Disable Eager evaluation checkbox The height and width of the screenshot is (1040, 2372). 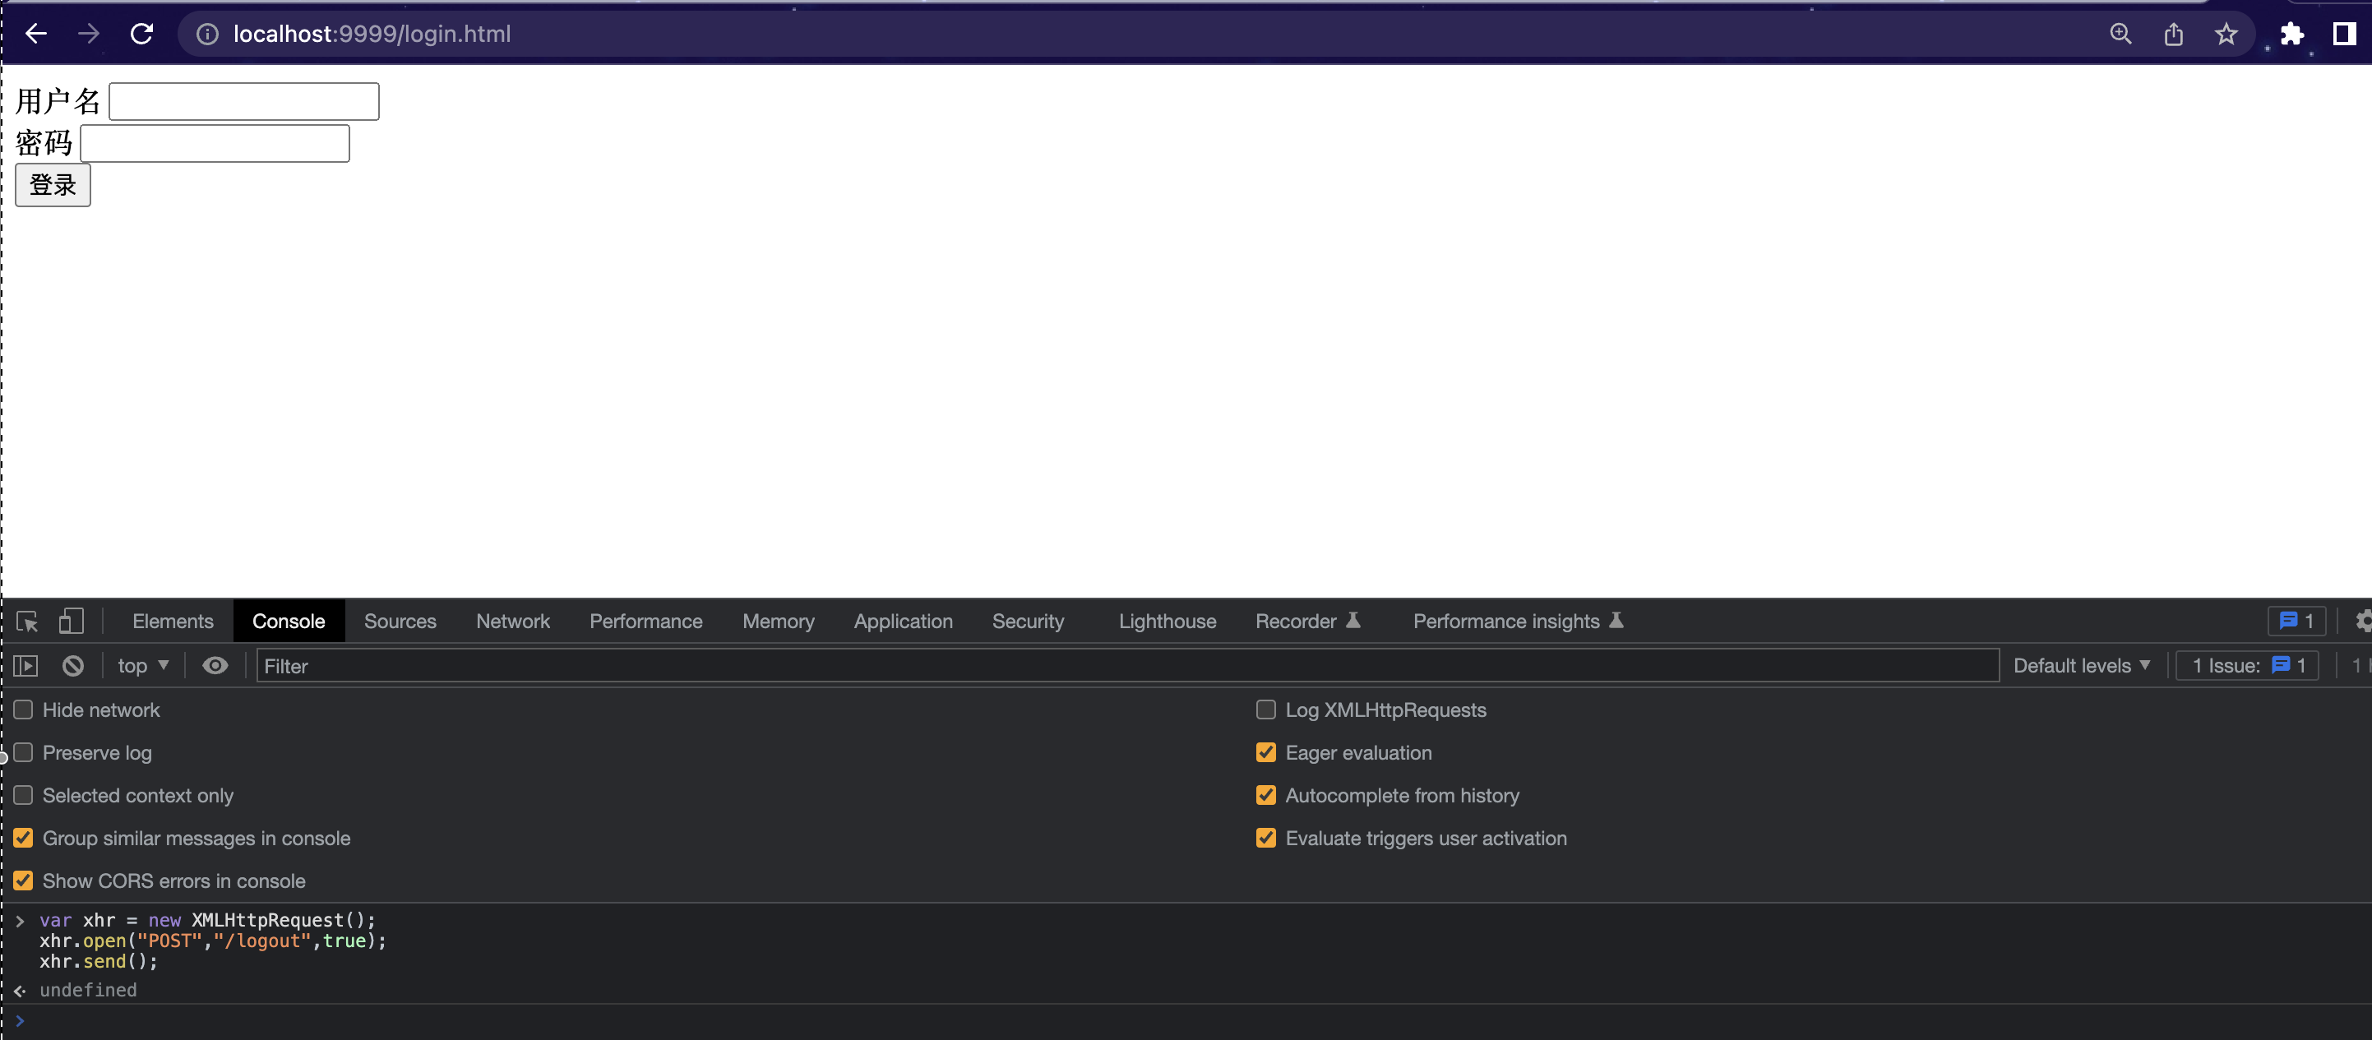click(x=1266, y=753)
